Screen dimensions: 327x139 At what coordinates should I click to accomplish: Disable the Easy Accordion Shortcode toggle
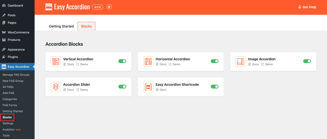point(215,87)
